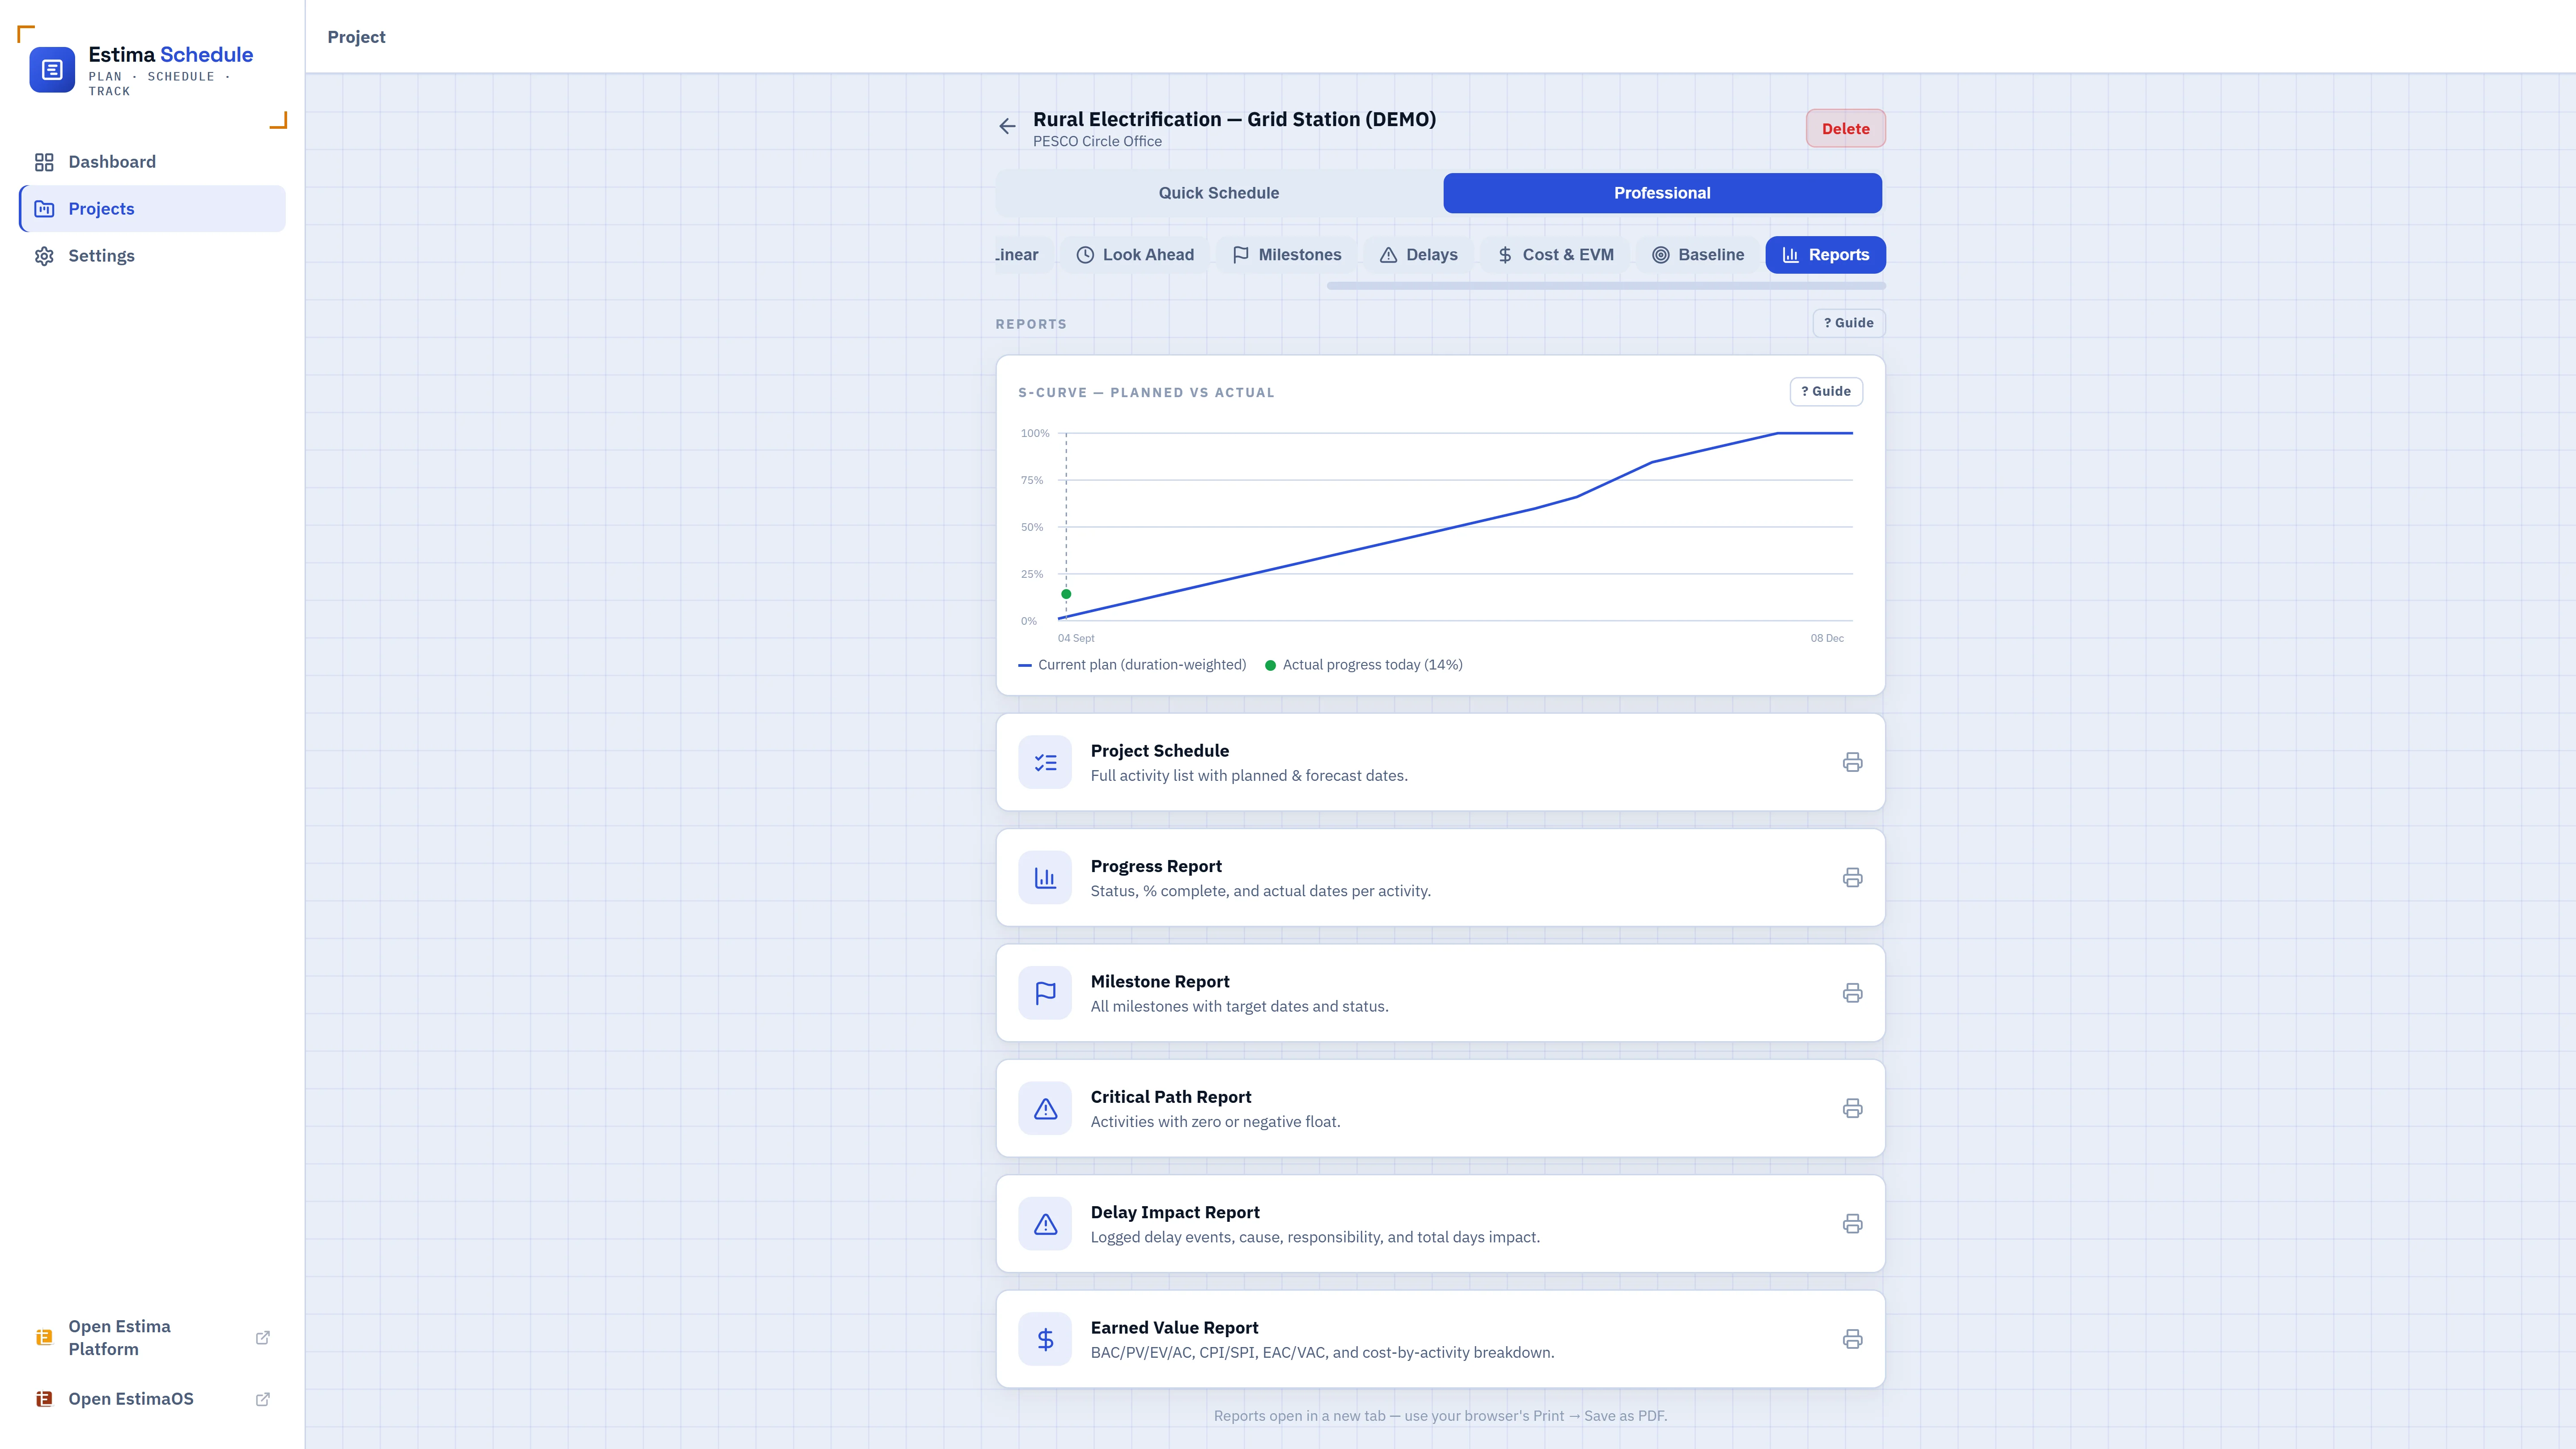Select the Reports tab
This screenshot has width=2576, height=1449.
tap(1825, 255)
